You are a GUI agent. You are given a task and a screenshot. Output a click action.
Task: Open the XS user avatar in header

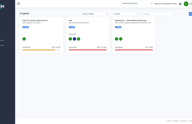pos(186,4)
